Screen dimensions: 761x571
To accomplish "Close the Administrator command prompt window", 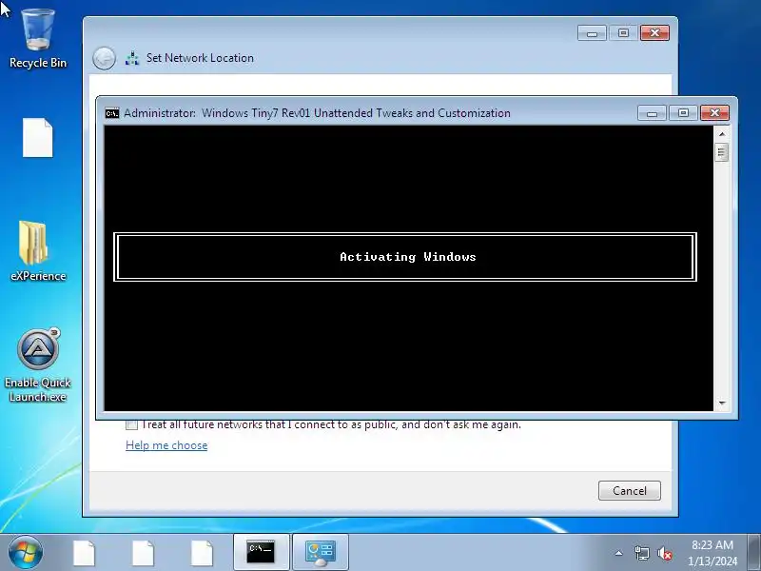I will pos(715,113).
